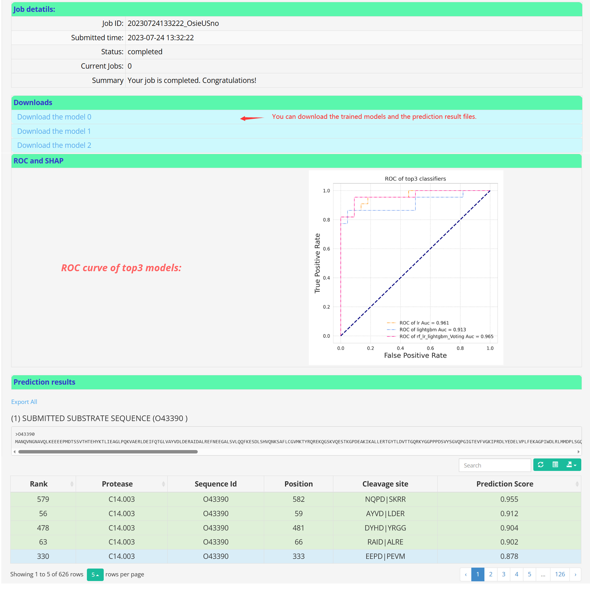
Task: Click the ROC of top3 classifiers plot
Action: (406, 268)
